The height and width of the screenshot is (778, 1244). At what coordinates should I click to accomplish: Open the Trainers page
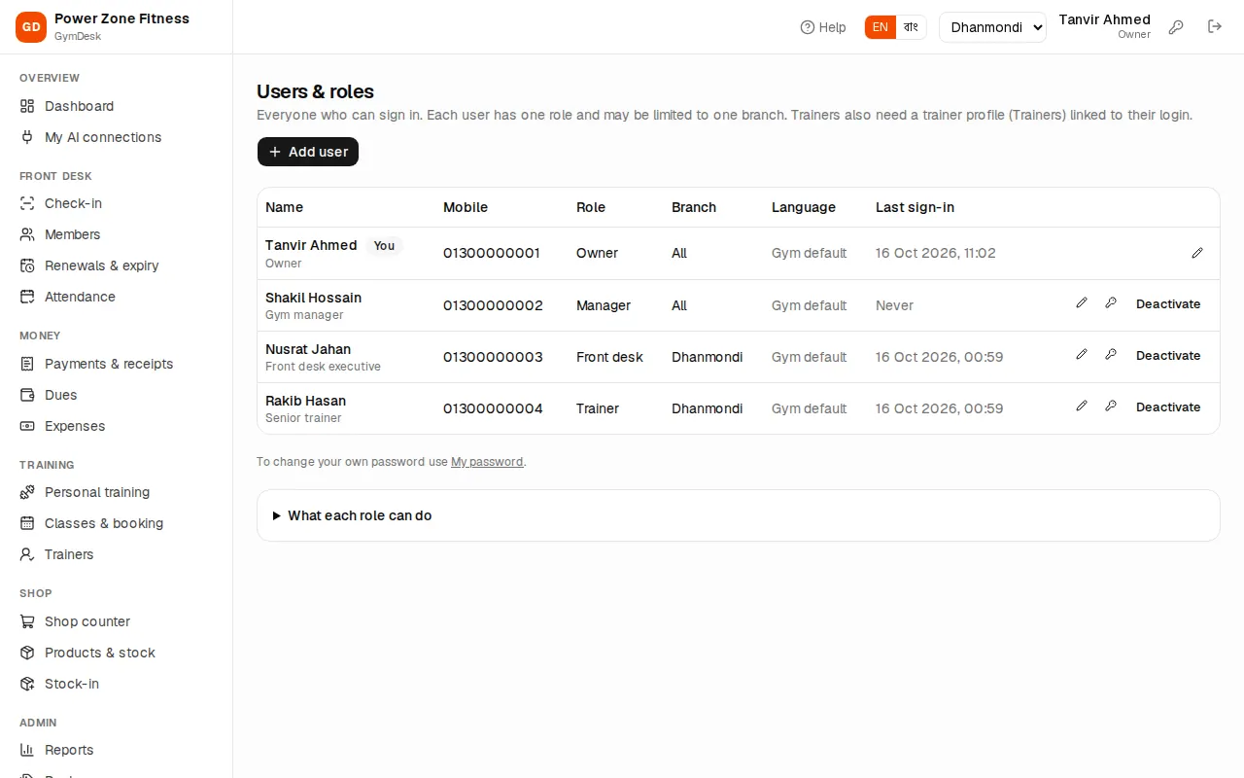click(117, 554)
